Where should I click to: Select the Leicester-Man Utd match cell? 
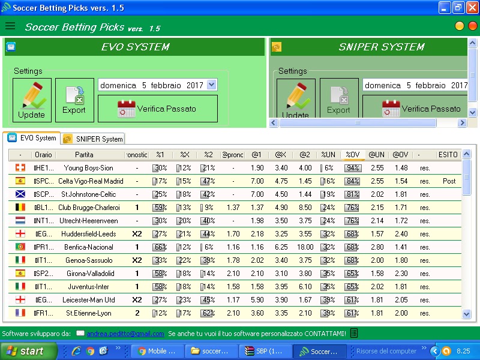[x=88, y=299]
